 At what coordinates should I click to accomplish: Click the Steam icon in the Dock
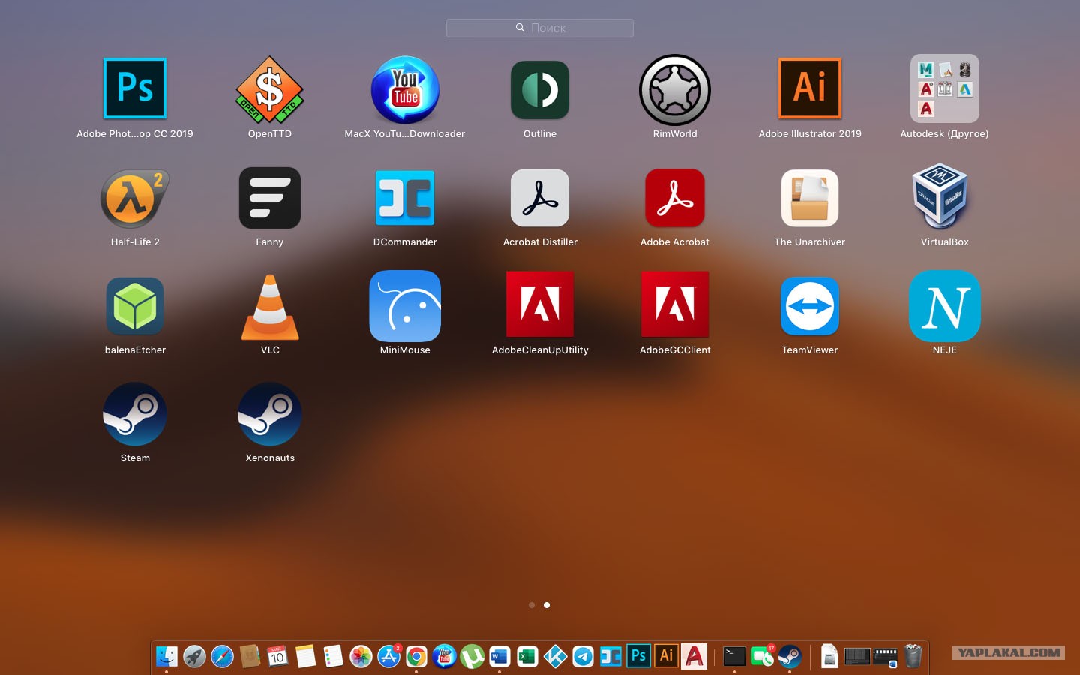pyautogui.click(x=790, y=657)
